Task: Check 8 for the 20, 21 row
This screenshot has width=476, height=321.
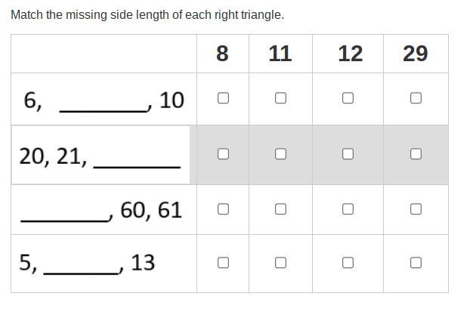Action: [x=223, y=154]
